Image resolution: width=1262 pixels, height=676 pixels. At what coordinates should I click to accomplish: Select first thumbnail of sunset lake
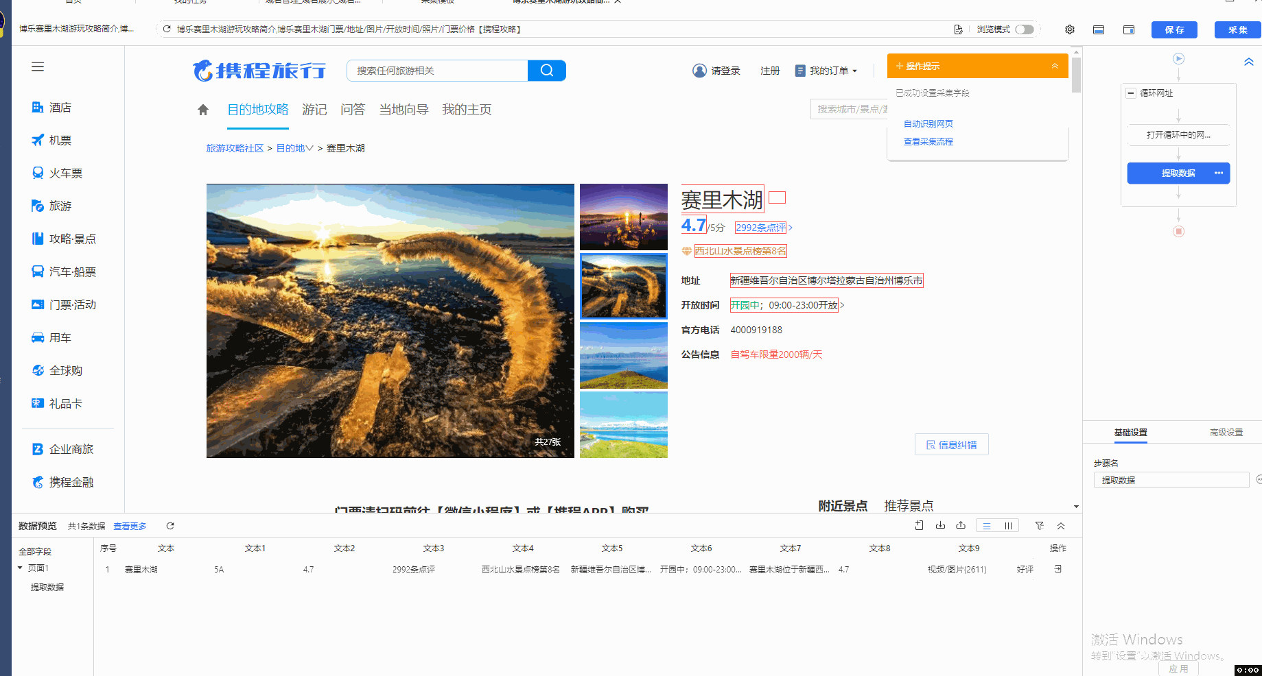pos(624,217)
